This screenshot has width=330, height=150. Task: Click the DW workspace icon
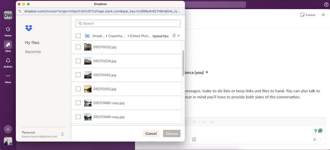click(x=8, y=15)
